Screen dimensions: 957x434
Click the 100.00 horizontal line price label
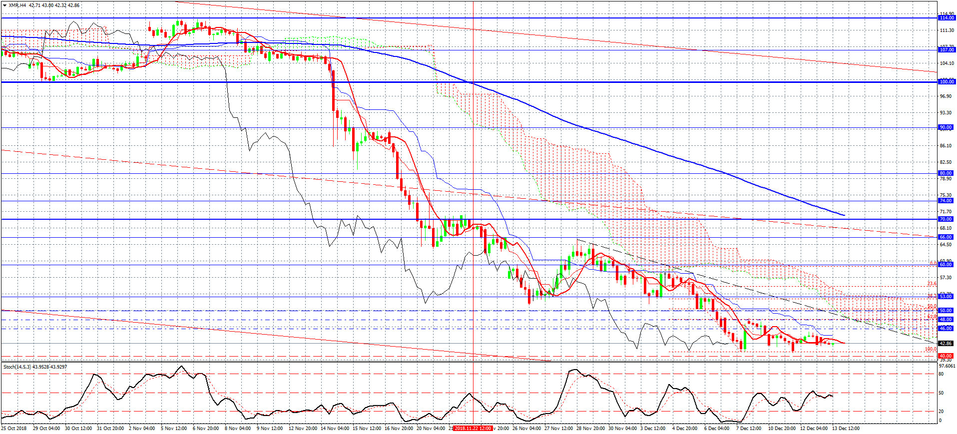(x=947, y=82)
